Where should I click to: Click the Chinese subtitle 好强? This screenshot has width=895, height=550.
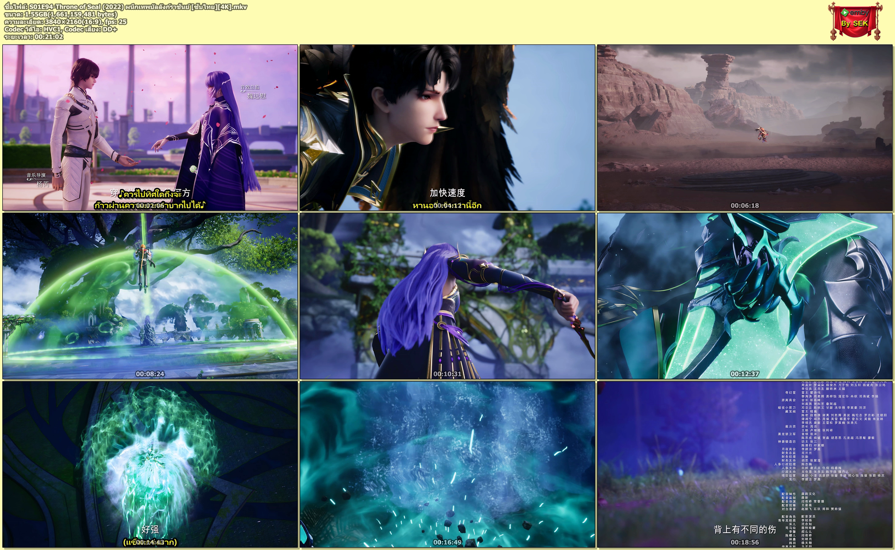pyautogui.click(x=150, y=529)
